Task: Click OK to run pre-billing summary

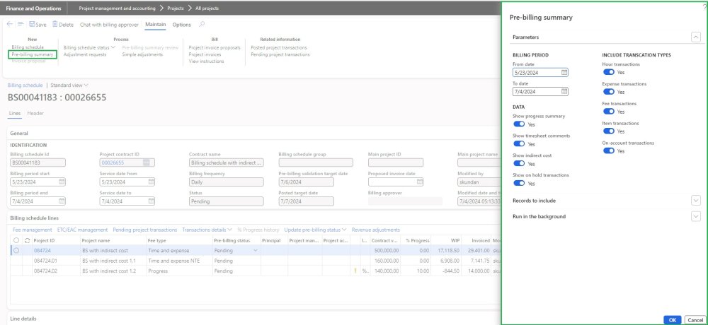Action: [673, 319]
